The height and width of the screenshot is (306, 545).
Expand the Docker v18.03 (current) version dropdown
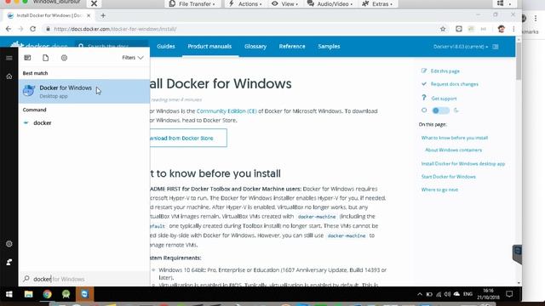coord(461,47)
